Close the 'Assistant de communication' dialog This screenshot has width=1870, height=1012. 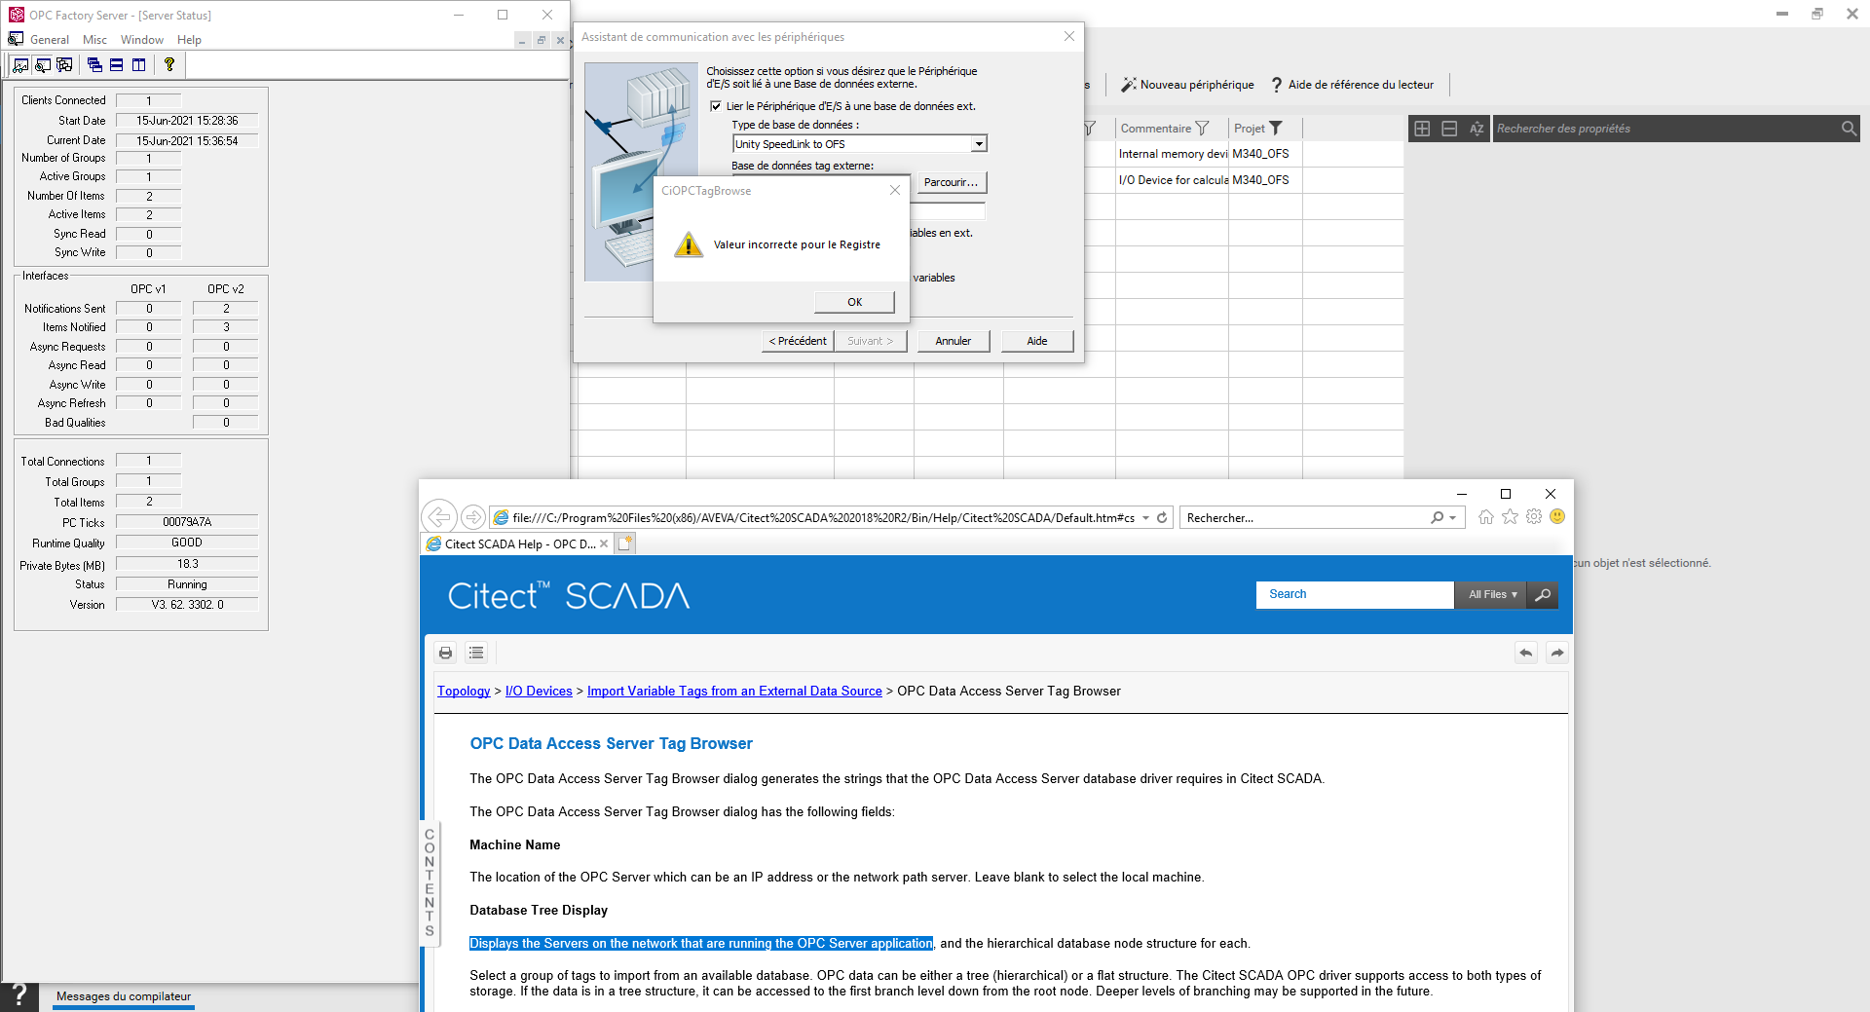(x=1068, y=36)
